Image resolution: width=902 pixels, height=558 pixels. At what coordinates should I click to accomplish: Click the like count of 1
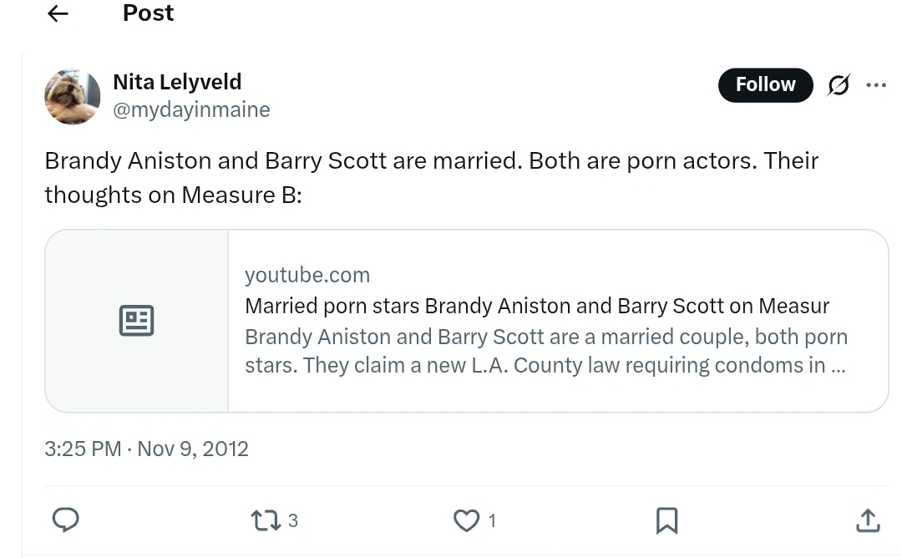pyautogui.click(x=492, y=521)
